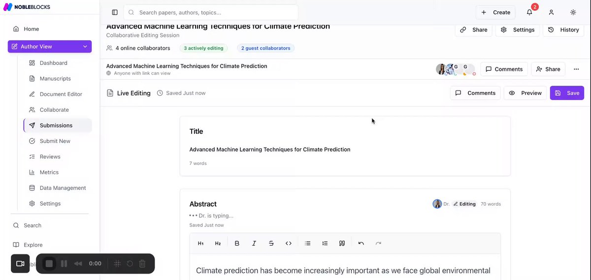Click 'Anyone with link can view' text
591x280 pixels.
[x=142, y=73]
